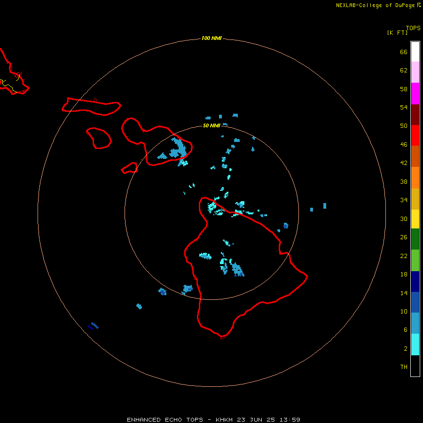
Task: Click the black TH threshold legend swatch
Action: (x=415, y=366)
